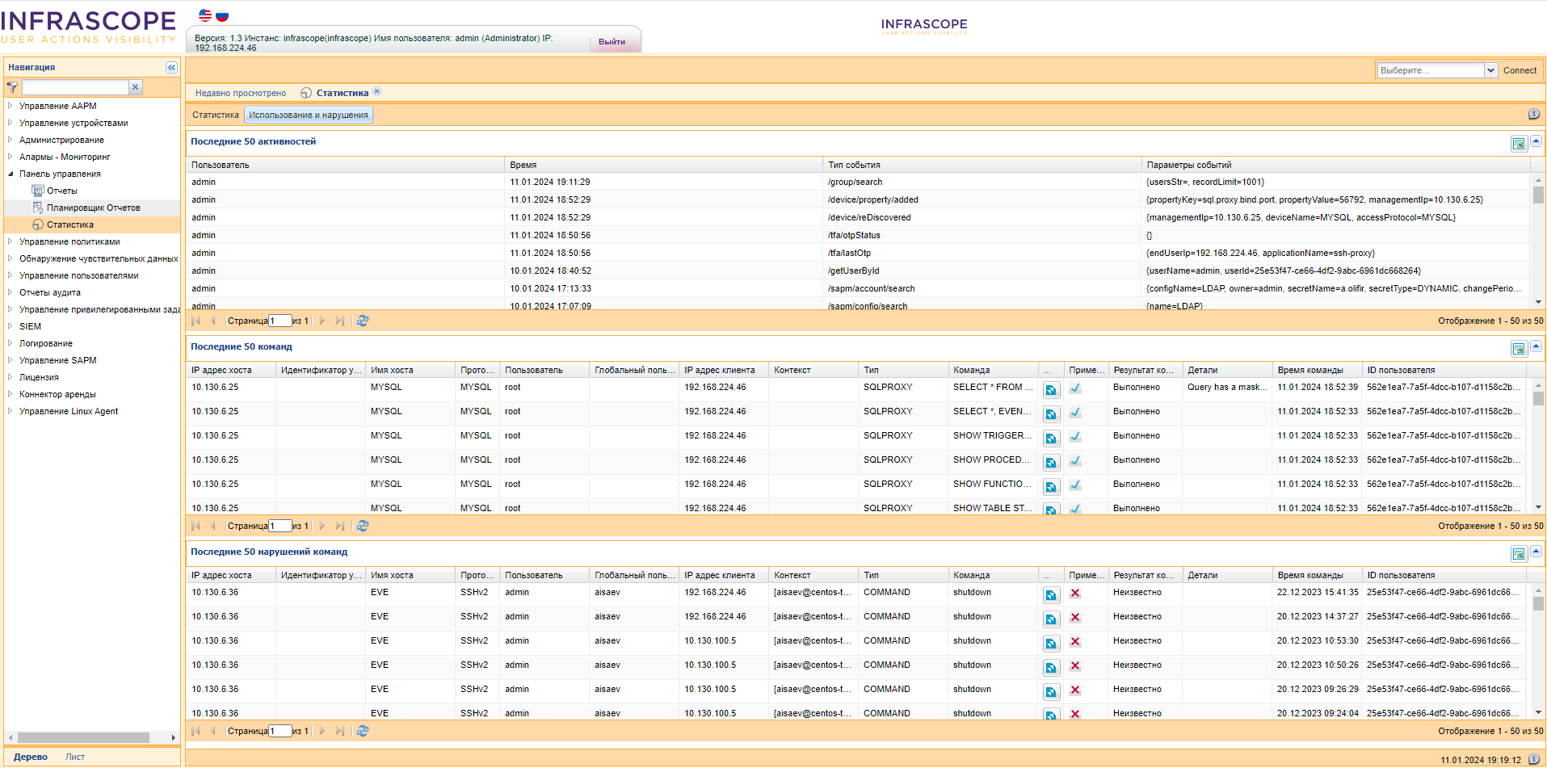This screenshot has width=1547, height=768.
Task: Switch language using the Russian flag icon
Action: tap(222, 15)
